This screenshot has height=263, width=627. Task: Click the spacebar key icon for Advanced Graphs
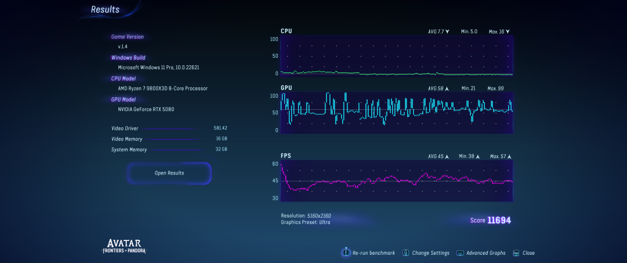[460, 253]
